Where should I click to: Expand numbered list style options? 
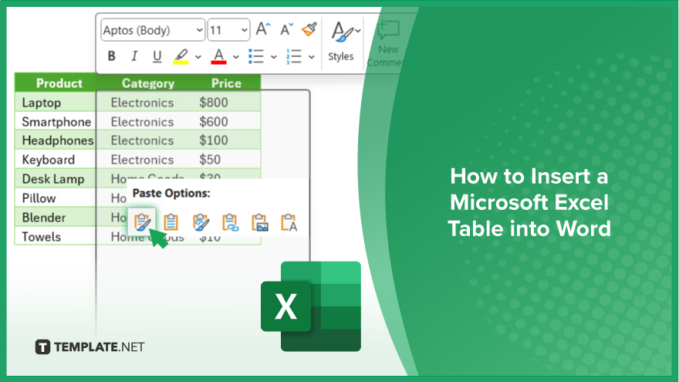tap(312, 57)
